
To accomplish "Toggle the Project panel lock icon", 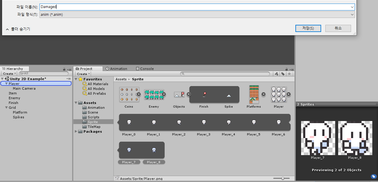I will pos(287,69).
